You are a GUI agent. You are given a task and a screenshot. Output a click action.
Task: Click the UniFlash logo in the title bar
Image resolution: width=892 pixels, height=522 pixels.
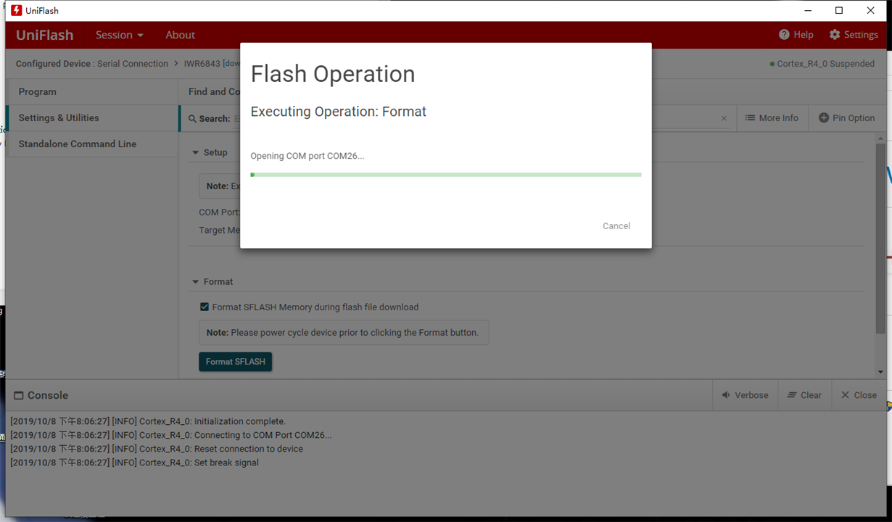pyautogui.click(x=17, y=10)
